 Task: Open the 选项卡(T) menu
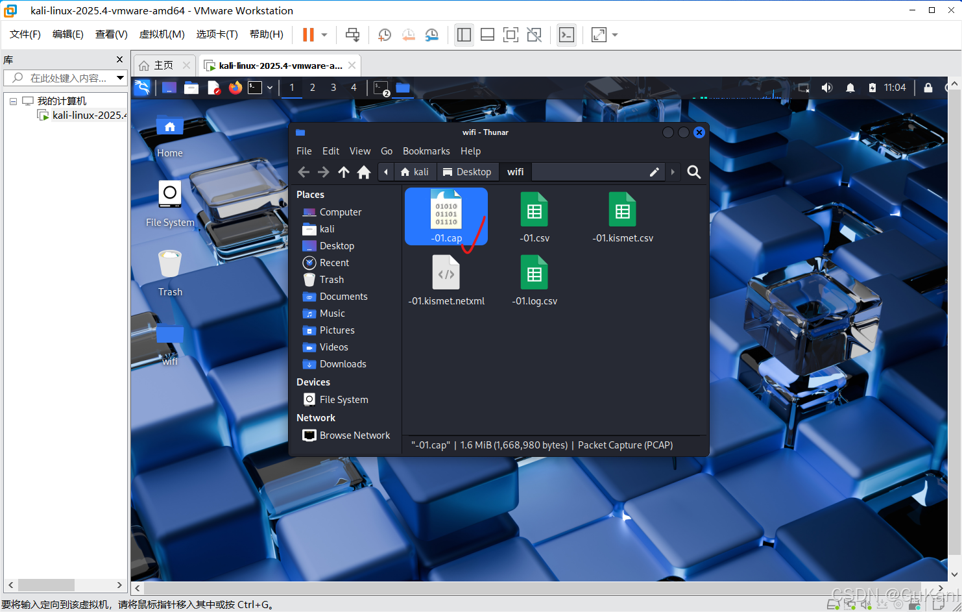coord(217,34)
